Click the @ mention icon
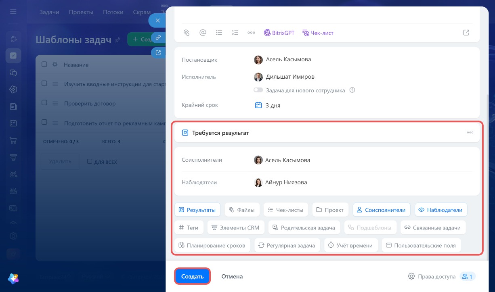 [203, 33]
